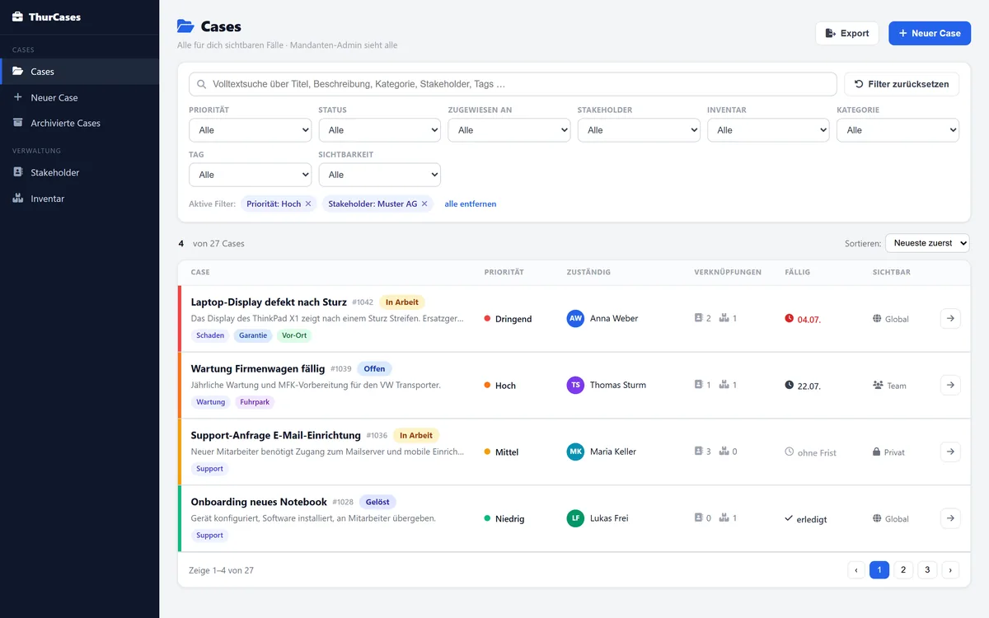
Task: Click the search magnifier icon
Action: point(201,84)
